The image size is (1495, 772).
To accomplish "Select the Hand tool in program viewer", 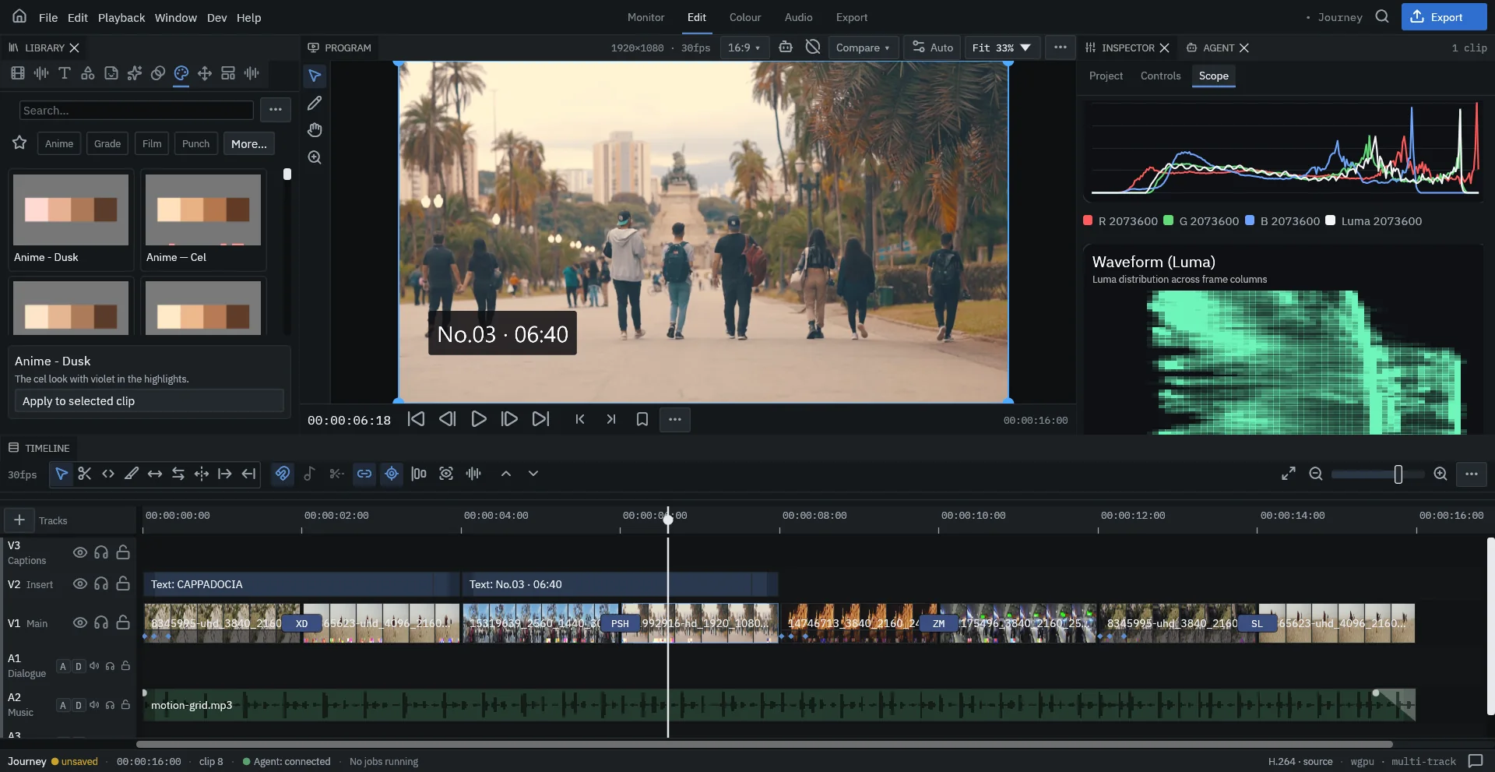I will point(315,130).
